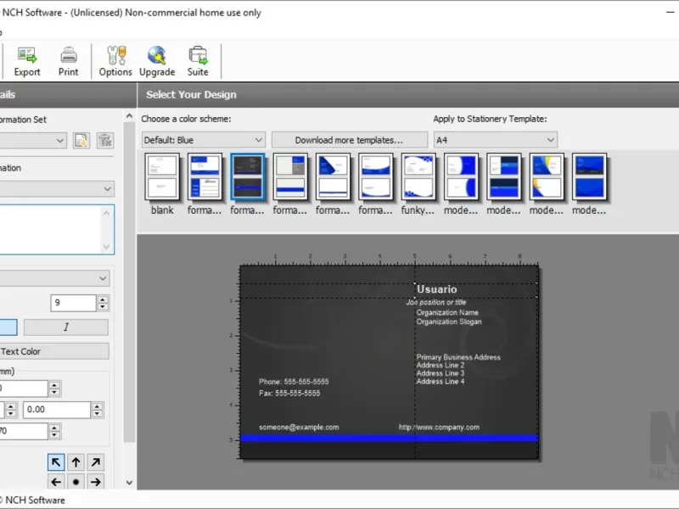Screen dimensions: 679x509
Task: Click the Export toolbar icon
Action: pyautogui.click(x=27, y=61)
